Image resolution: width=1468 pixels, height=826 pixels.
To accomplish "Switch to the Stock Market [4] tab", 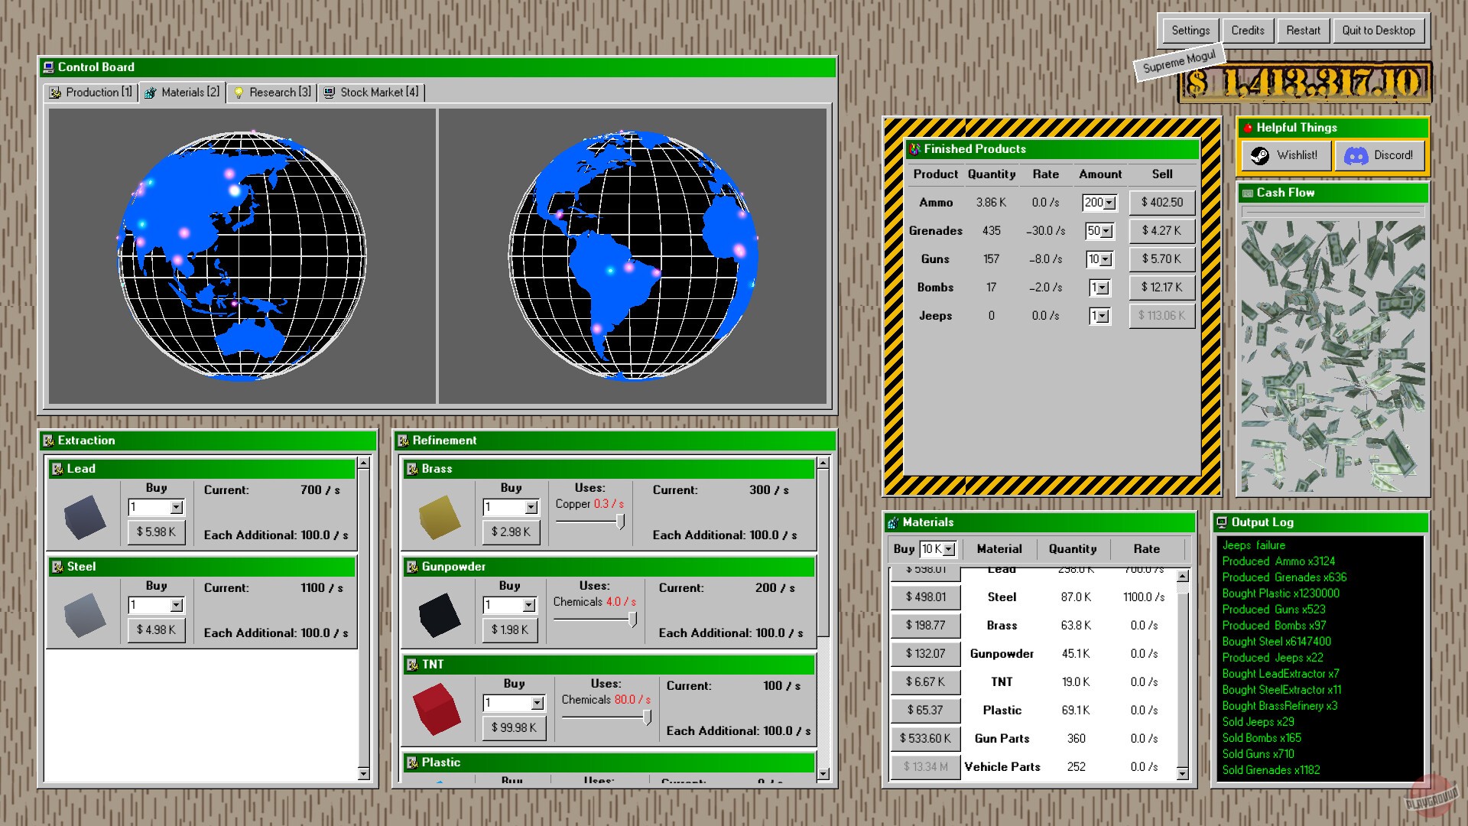I will coord(372,92).
